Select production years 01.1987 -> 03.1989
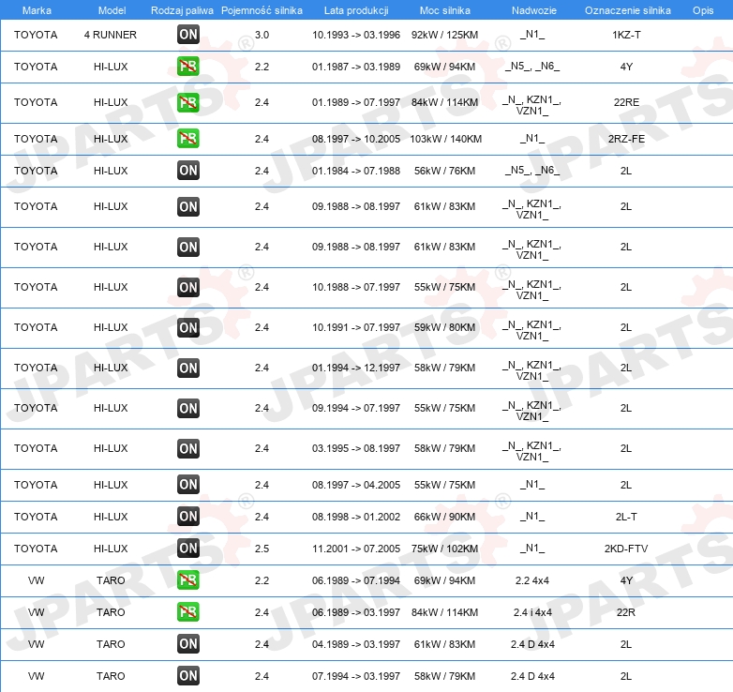This screenshot has height=692, width=733. 356,67
